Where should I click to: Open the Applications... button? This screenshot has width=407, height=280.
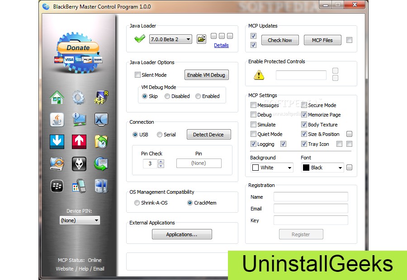coord(182,234)
